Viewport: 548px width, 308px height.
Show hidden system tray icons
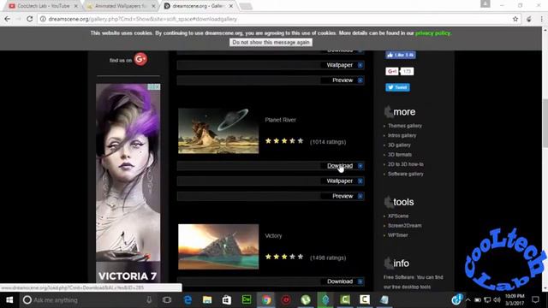[x=468, y=300]
